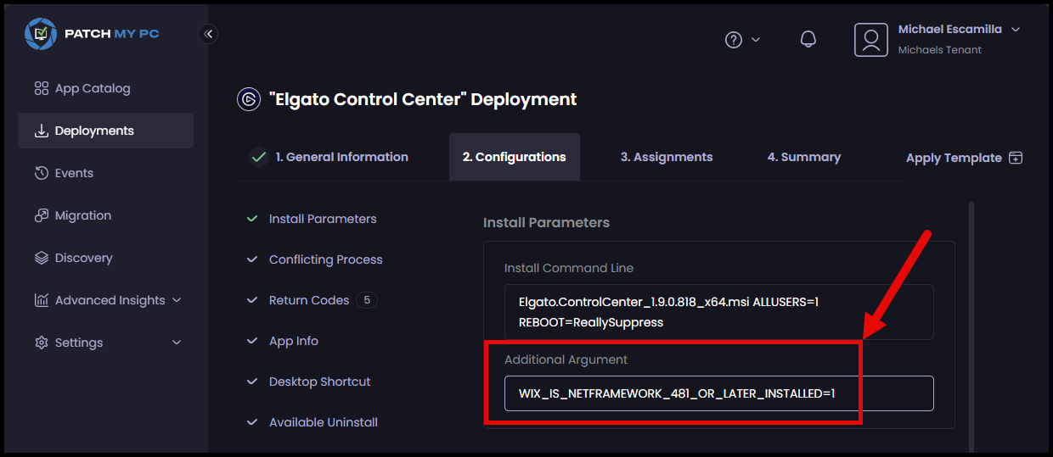Image resolution: width=1053 pixels, height=457 pixels.
Task: Open the Conflicting Process section
Action: [326, 259]
